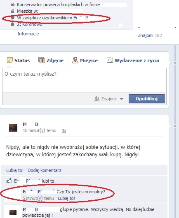
Task: Open the Miejsce tab
Action: (x=85, y=60)
